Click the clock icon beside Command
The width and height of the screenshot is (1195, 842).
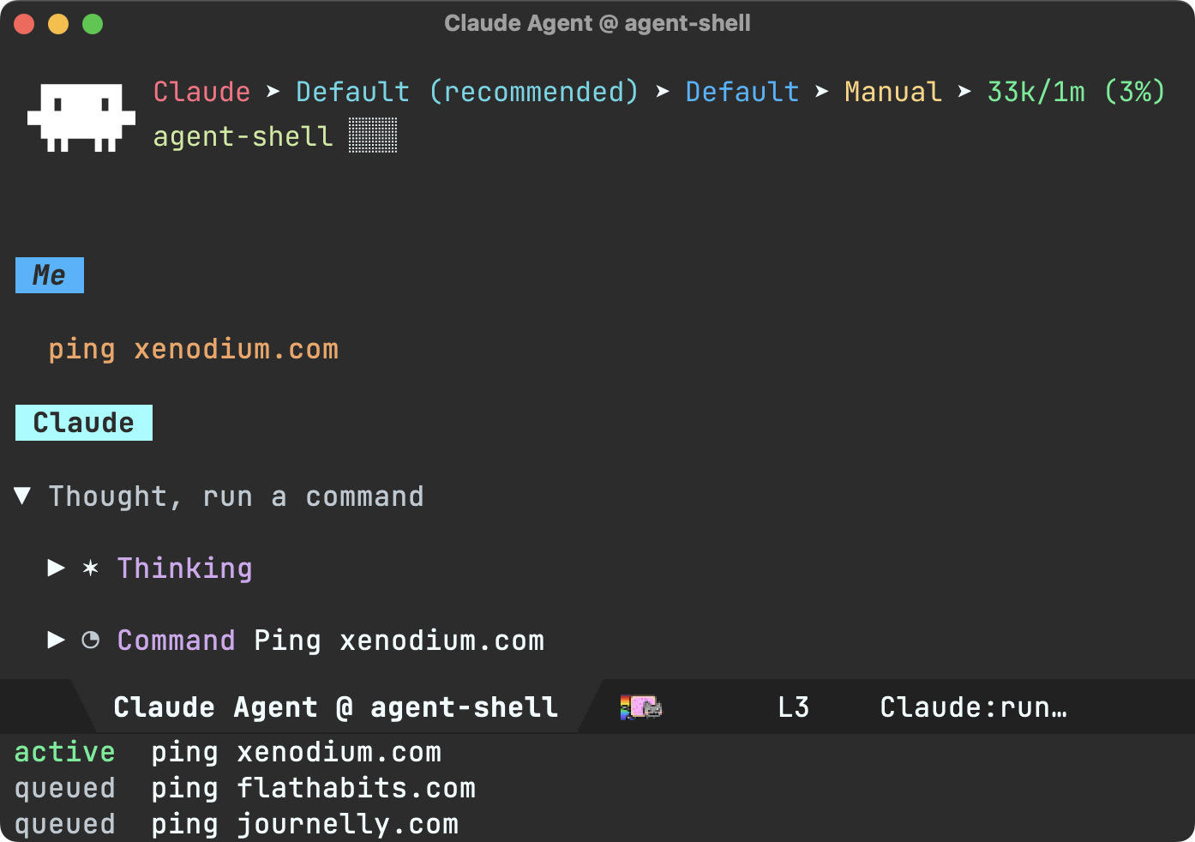(x=90, y=640)
